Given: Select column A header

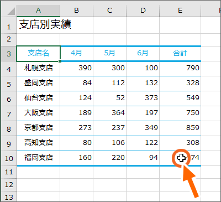Looking at the screenshot, I should click(39, 11).
